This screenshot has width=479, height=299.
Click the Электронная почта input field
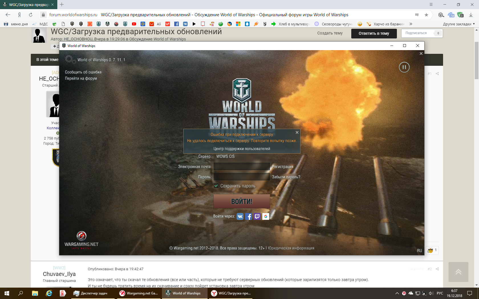click(x=242, y=167)
